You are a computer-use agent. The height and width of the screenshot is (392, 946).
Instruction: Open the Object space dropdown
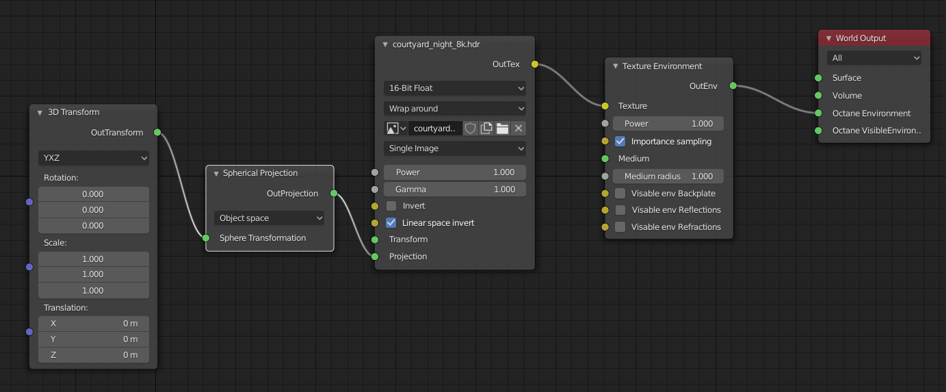tap(270, 218)
